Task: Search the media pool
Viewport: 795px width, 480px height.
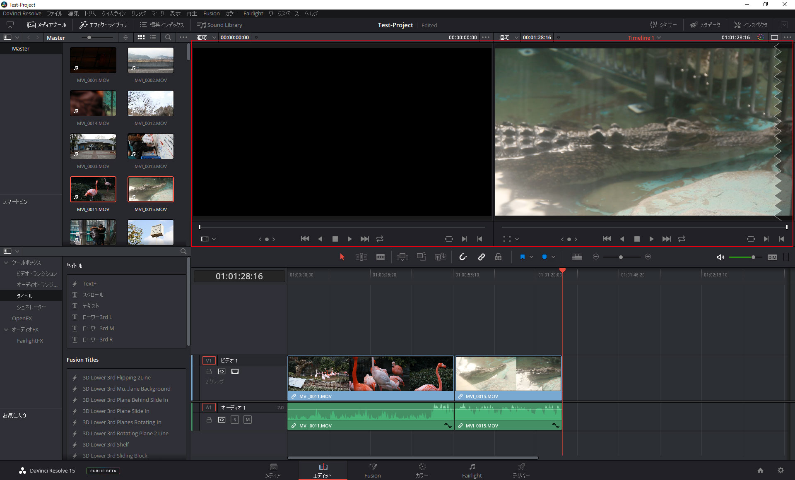Action: (x=168, y=37)
